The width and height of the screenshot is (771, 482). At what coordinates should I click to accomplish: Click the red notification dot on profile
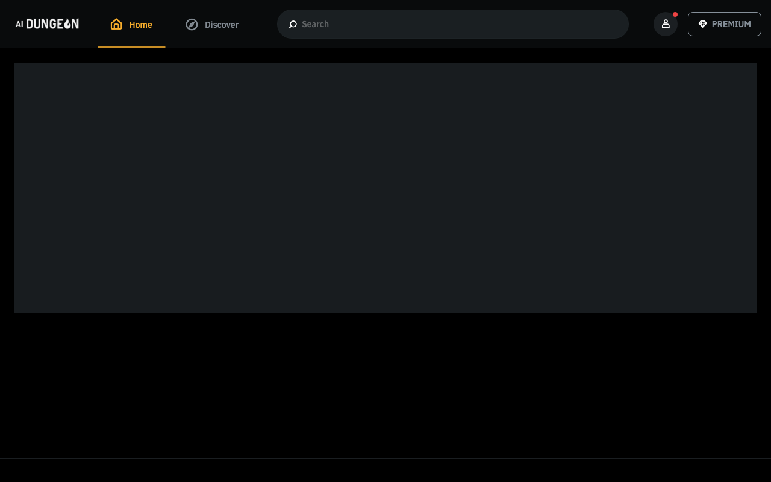click(x=675, y=14)
